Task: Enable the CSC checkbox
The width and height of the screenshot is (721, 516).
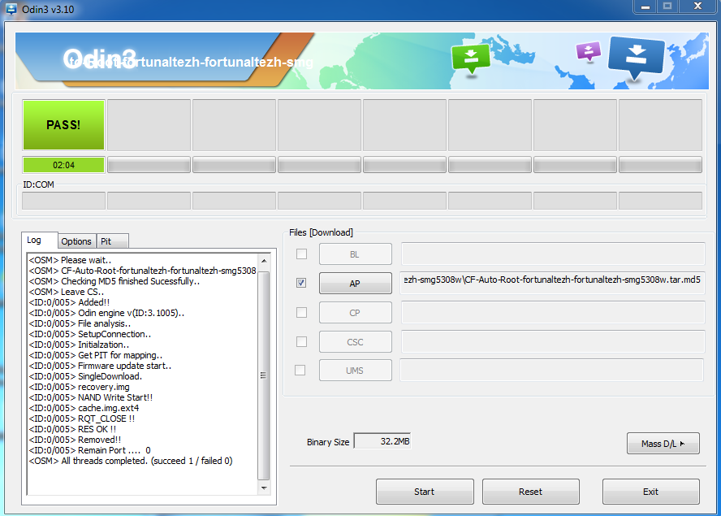Action: pyautogui.click(x=302, y=341)
